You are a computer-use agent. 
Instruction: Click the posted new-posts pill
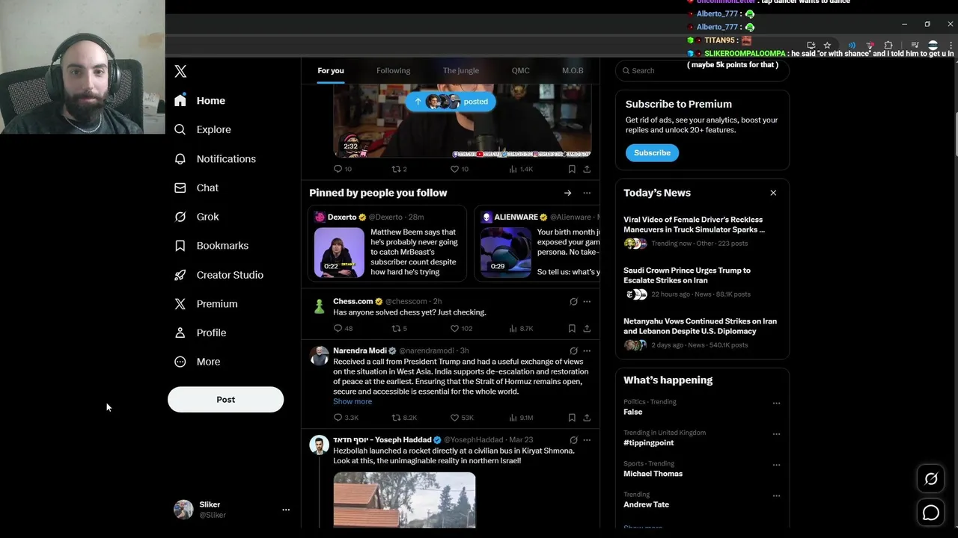(x=451, y=102)
